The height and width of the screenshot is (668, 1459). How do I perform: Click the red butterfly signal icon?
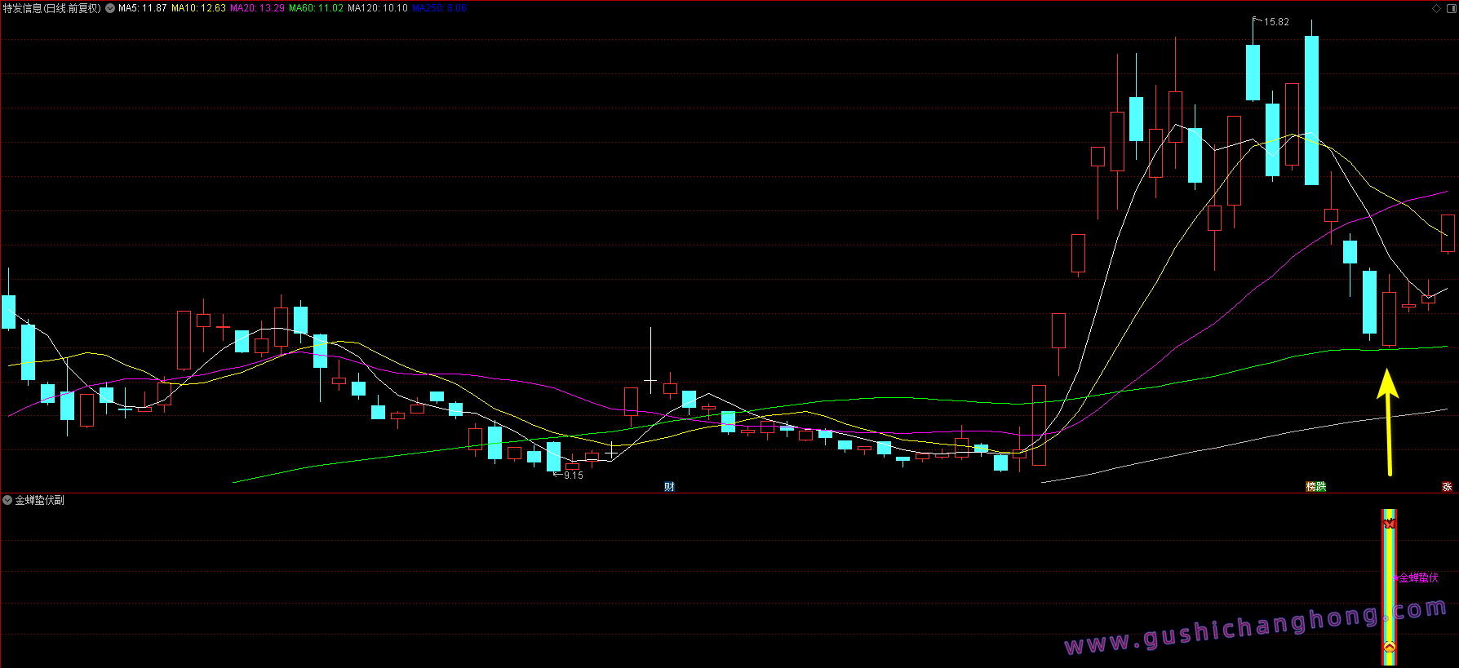[x=1389, y=524]
